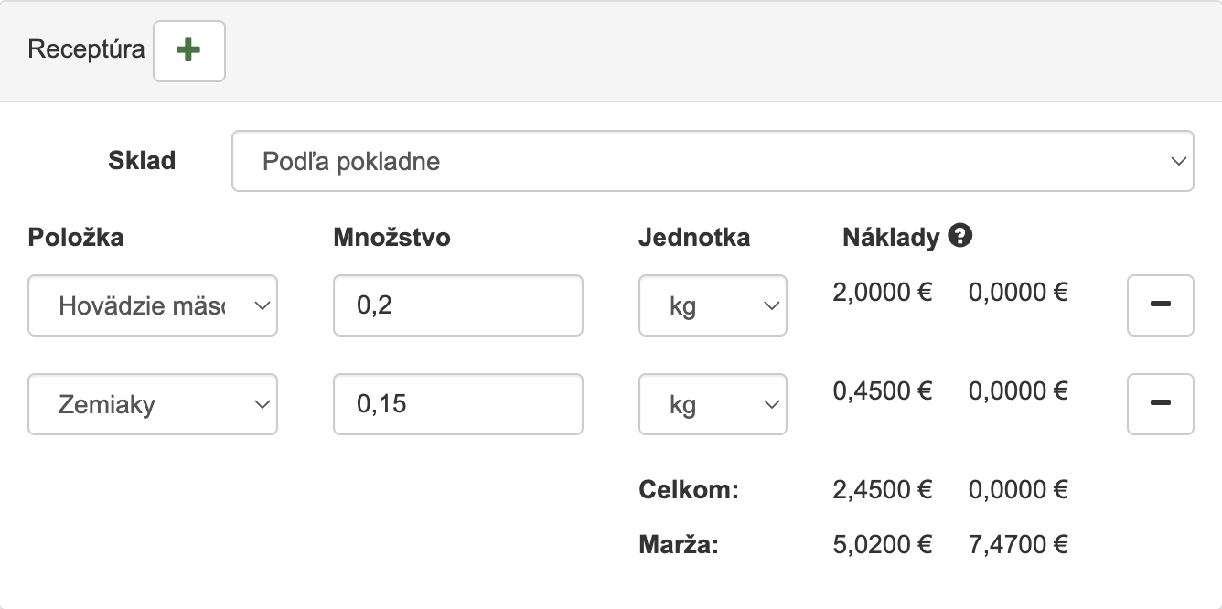Expand the kg unit dropdown for Zemiaky
The height and width of the screenshot is (609, 1222).
point(712,404)
